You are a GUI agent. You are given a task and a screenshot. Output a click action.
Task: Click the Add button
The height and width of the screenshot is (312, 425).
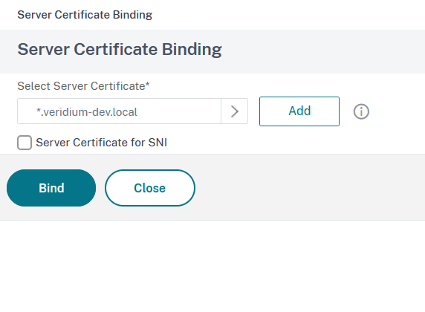tap(299, 111)
